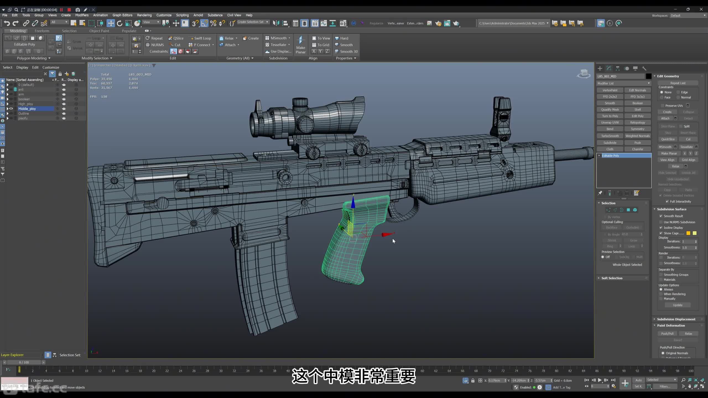708x398 pixels.
Task: Click the Redo arrow in main toolbar
Action: 16,23
